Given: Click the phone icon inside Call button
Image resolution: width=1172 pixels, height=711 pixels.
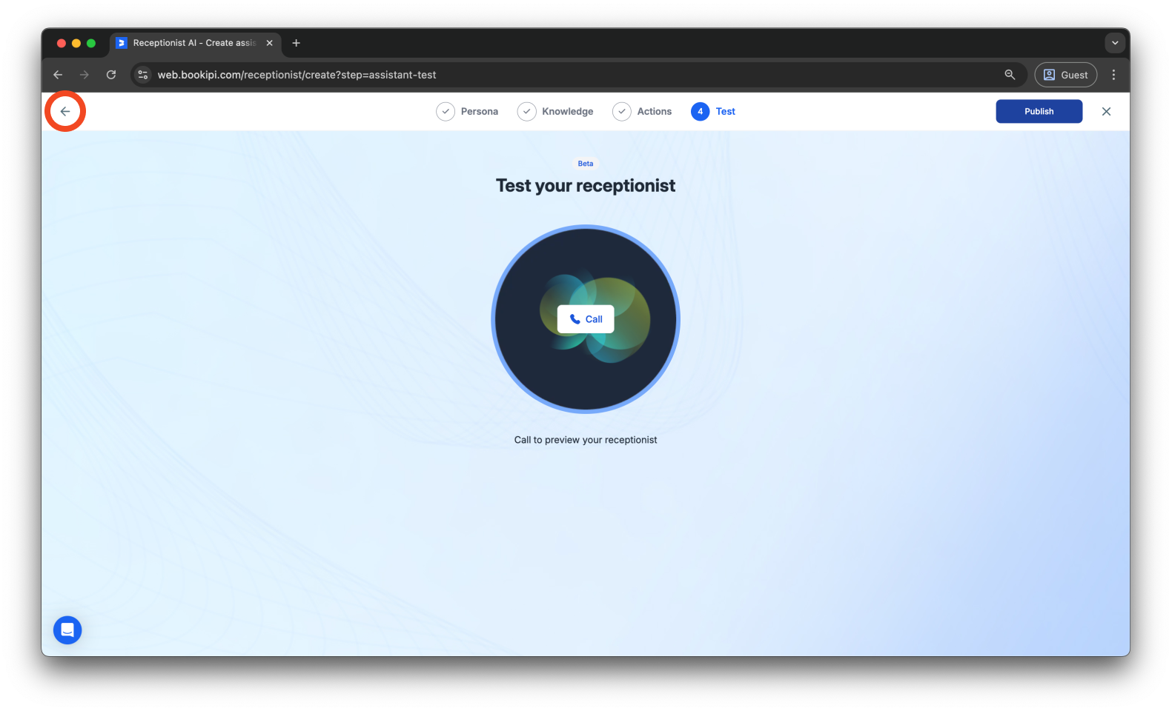Looking at the screenshot, I should [x=575, y=319].
